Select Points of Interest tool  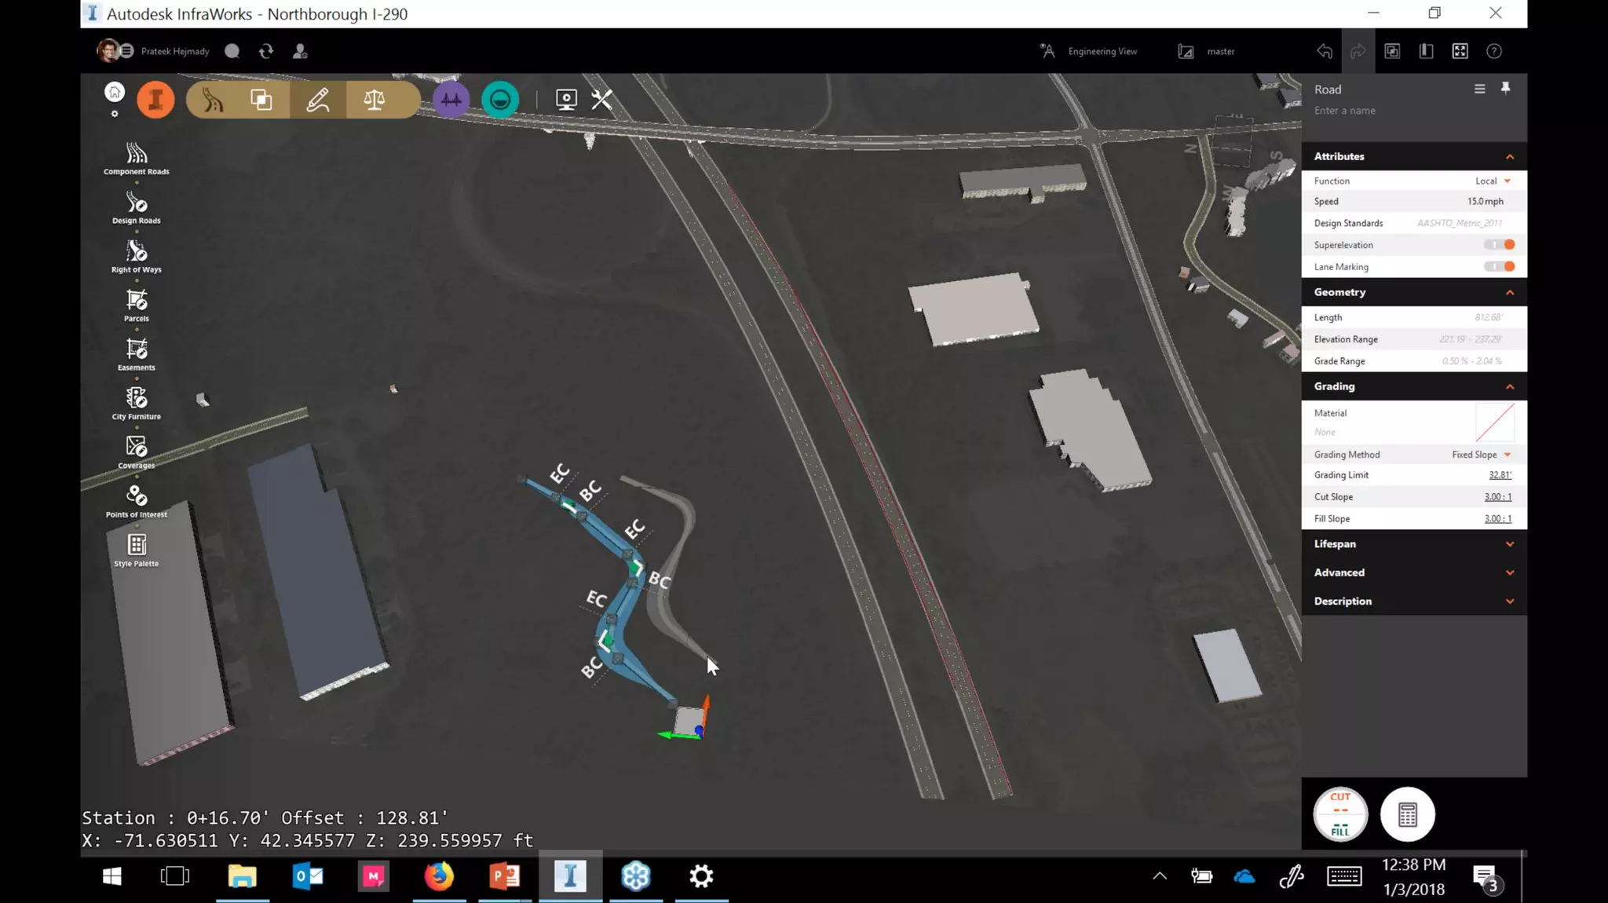(x=137, y=501)
